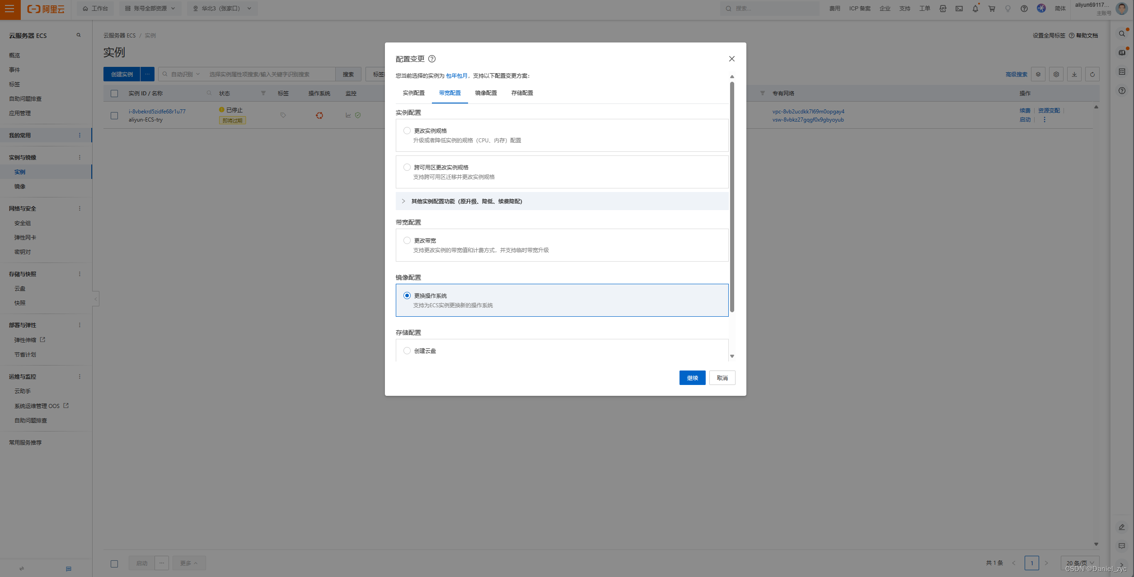Open column settings gear icon

(1056, 75)
